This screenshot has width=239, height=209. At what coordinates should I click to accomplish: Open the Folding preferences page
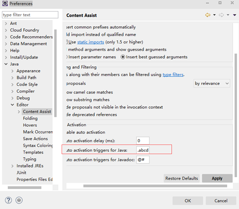pyautogui.click(x=30, y=118)
